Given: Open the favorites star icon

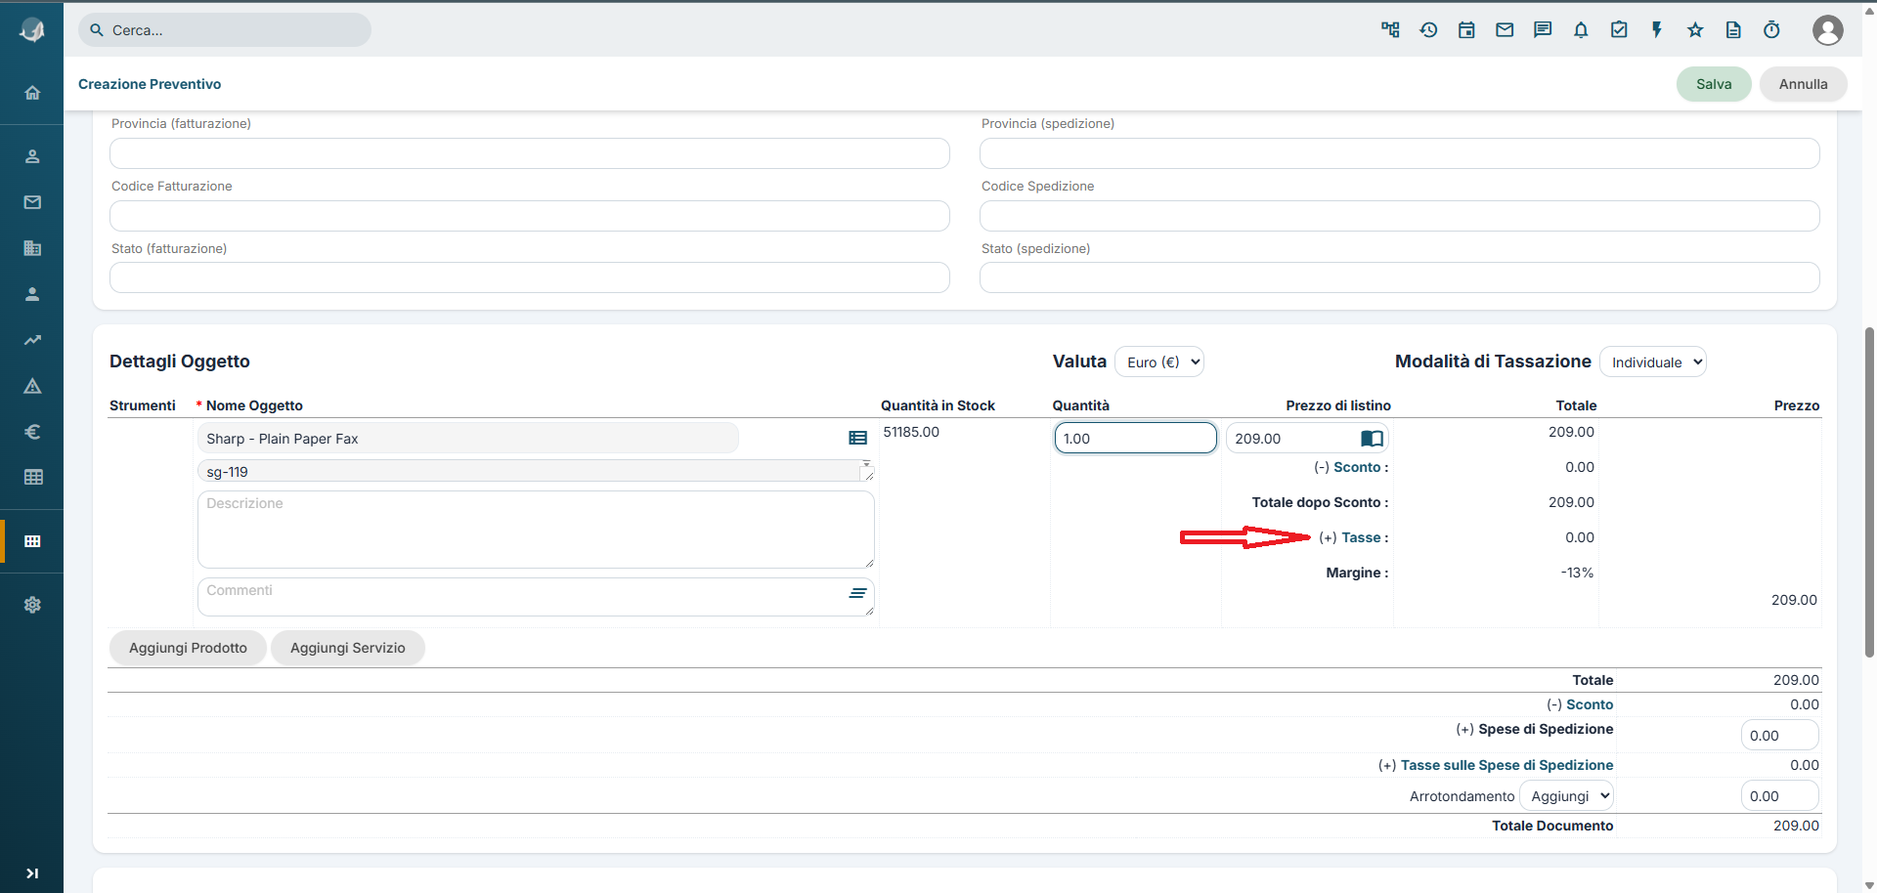Looking at the screenshot, I should [1695, 30].
